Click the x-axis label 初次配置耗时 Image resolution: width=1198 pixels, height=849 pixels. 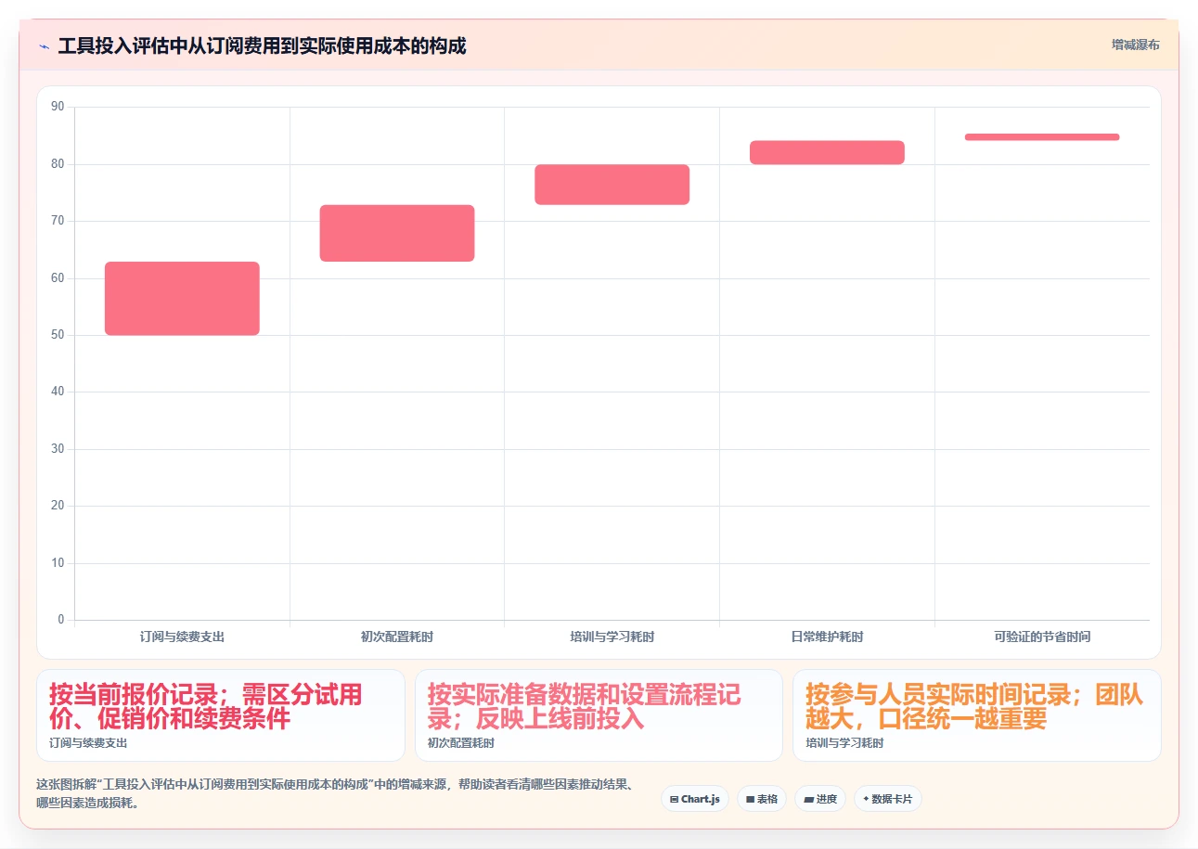click(397, 637)
